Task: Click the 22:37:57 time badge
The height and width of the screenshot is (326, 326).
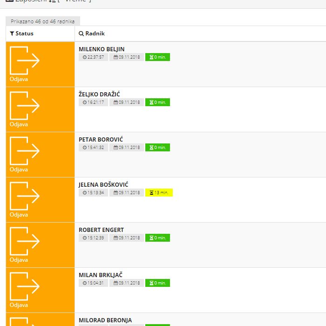Action: [93, 57]
